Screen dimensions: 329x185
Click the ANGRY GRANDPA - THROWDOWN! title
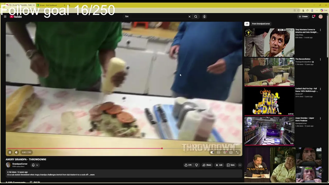tap(26, 159)
